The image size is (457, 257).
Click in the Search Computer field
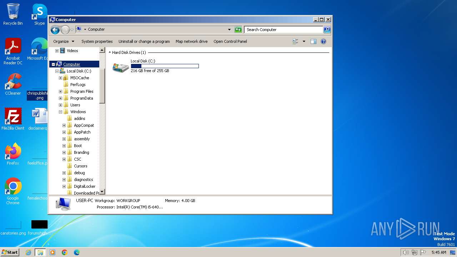point(284,30)
